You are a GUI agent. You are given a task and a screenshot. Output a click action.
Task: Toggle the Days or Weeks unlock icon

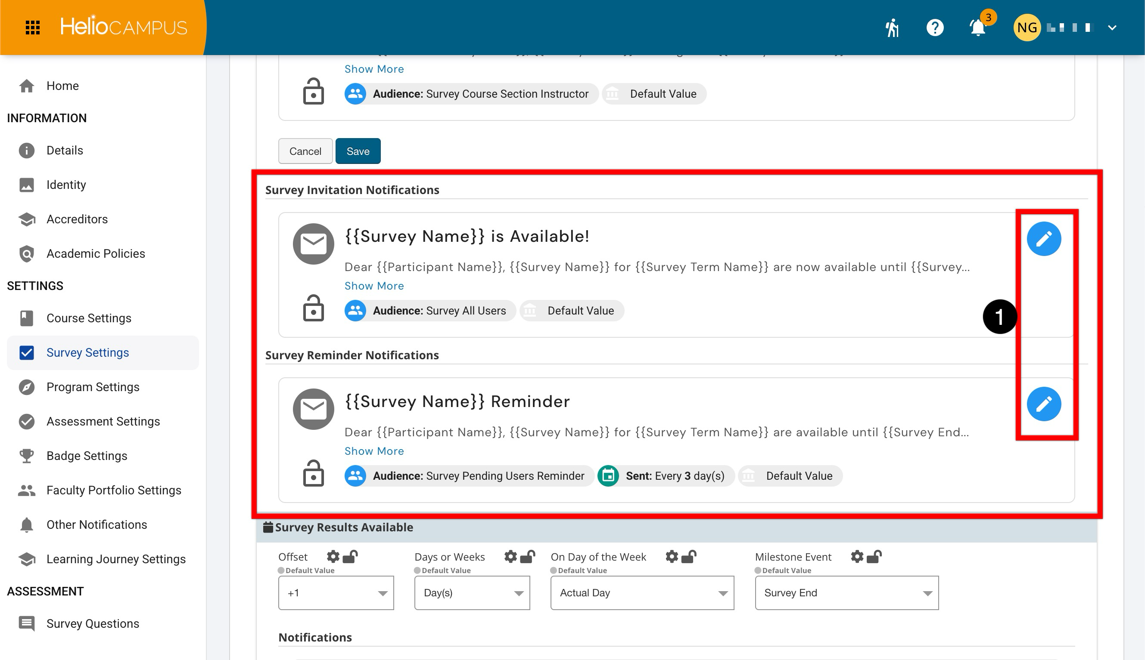click(x=527, y=556)
